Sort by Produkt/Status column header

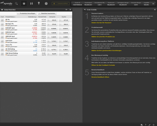(10, 17)
